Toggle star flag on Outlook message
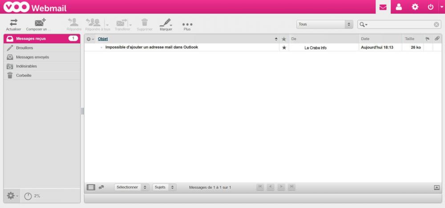The image size is (445, 208). click(x=284, y=48)
